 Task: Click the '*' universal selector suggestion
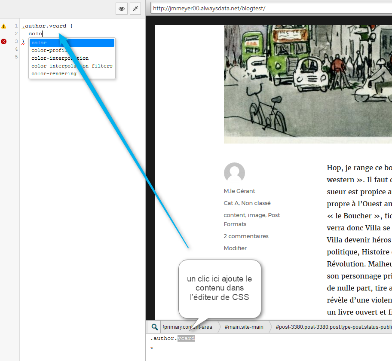[x=152, y=348]
